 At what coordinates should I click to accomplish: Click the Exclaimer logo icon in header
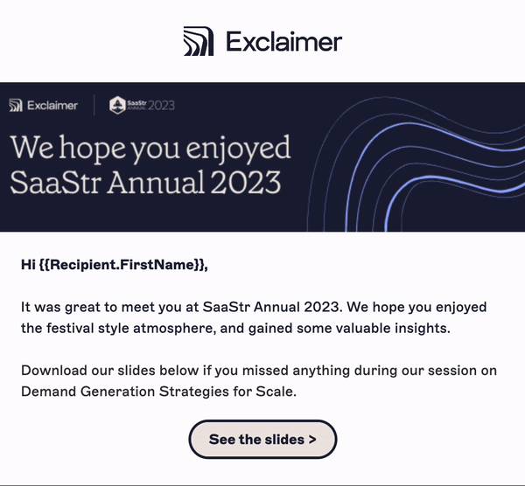(x=198, y=41)
